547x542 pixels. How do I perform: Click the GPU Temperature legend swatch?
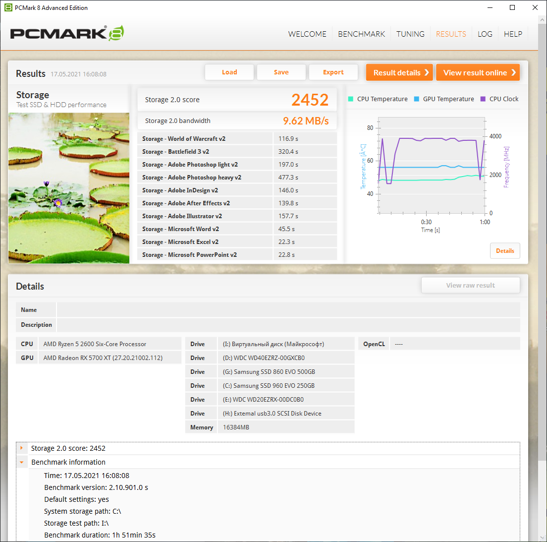pyautogui.click(x=416, y=99)
